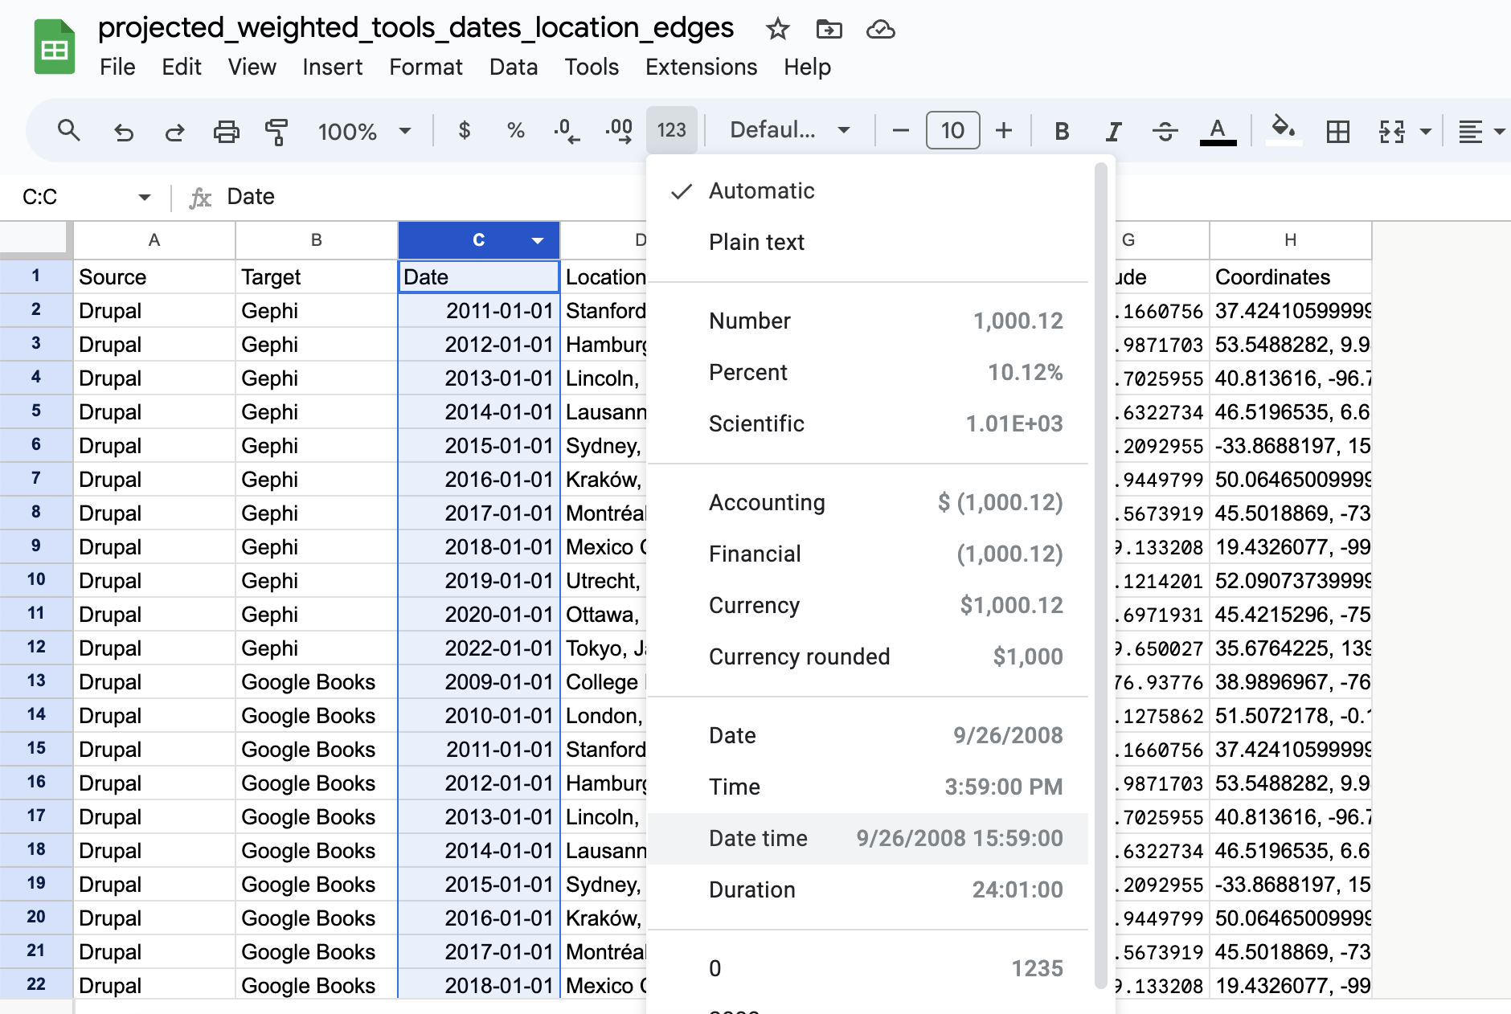Toggle italic formatting
The width and height of the screenshot is (1511, 1014).
pos(1113,130)
